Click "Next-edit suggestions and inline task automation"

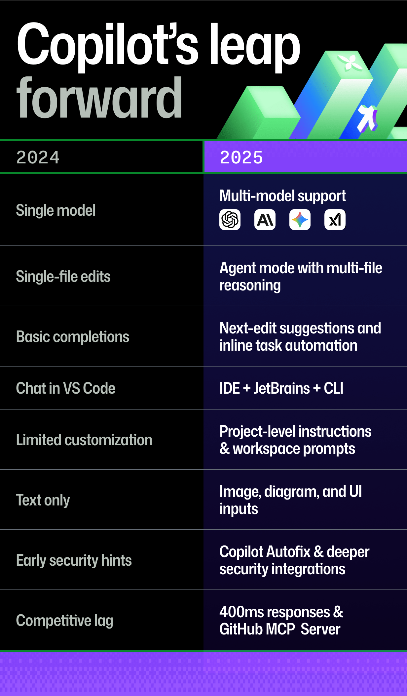pyautogui.click(x=300, y=337)
